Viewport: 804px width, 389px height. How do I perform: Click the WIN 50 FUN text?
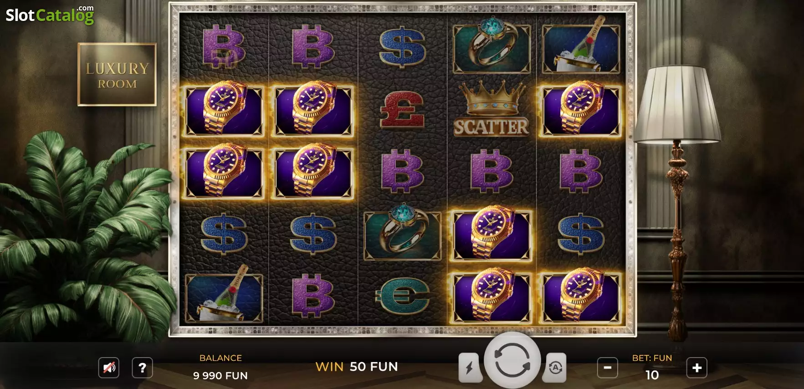click(357, 367)
